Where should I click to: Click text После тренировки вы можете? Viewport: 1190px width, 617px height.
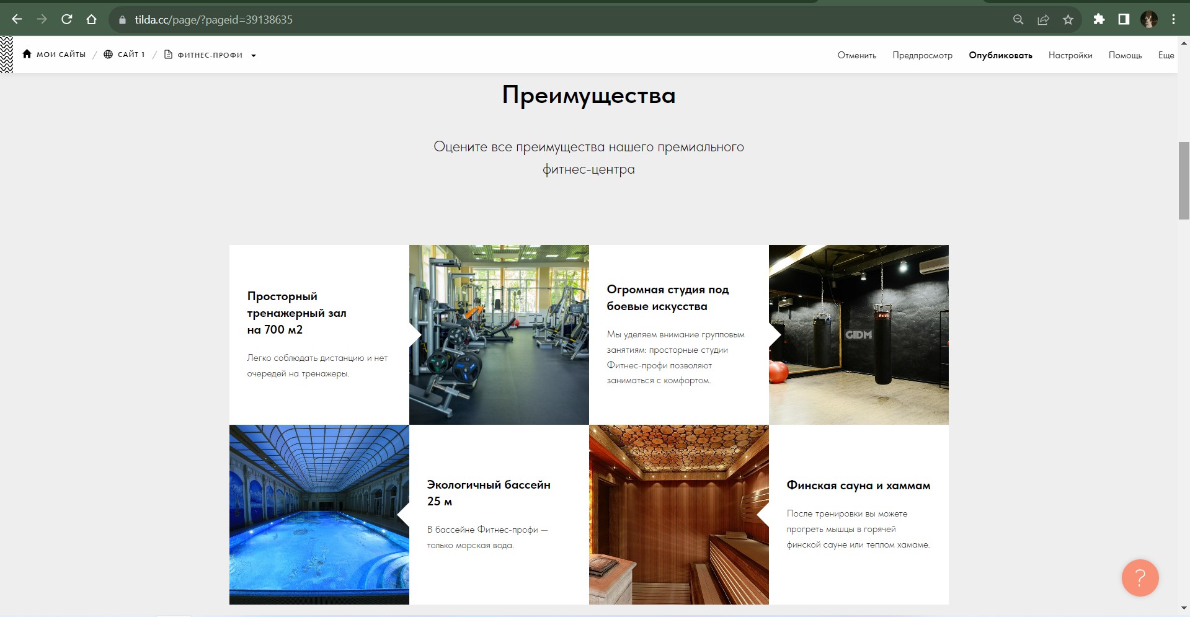click(858, 529)
